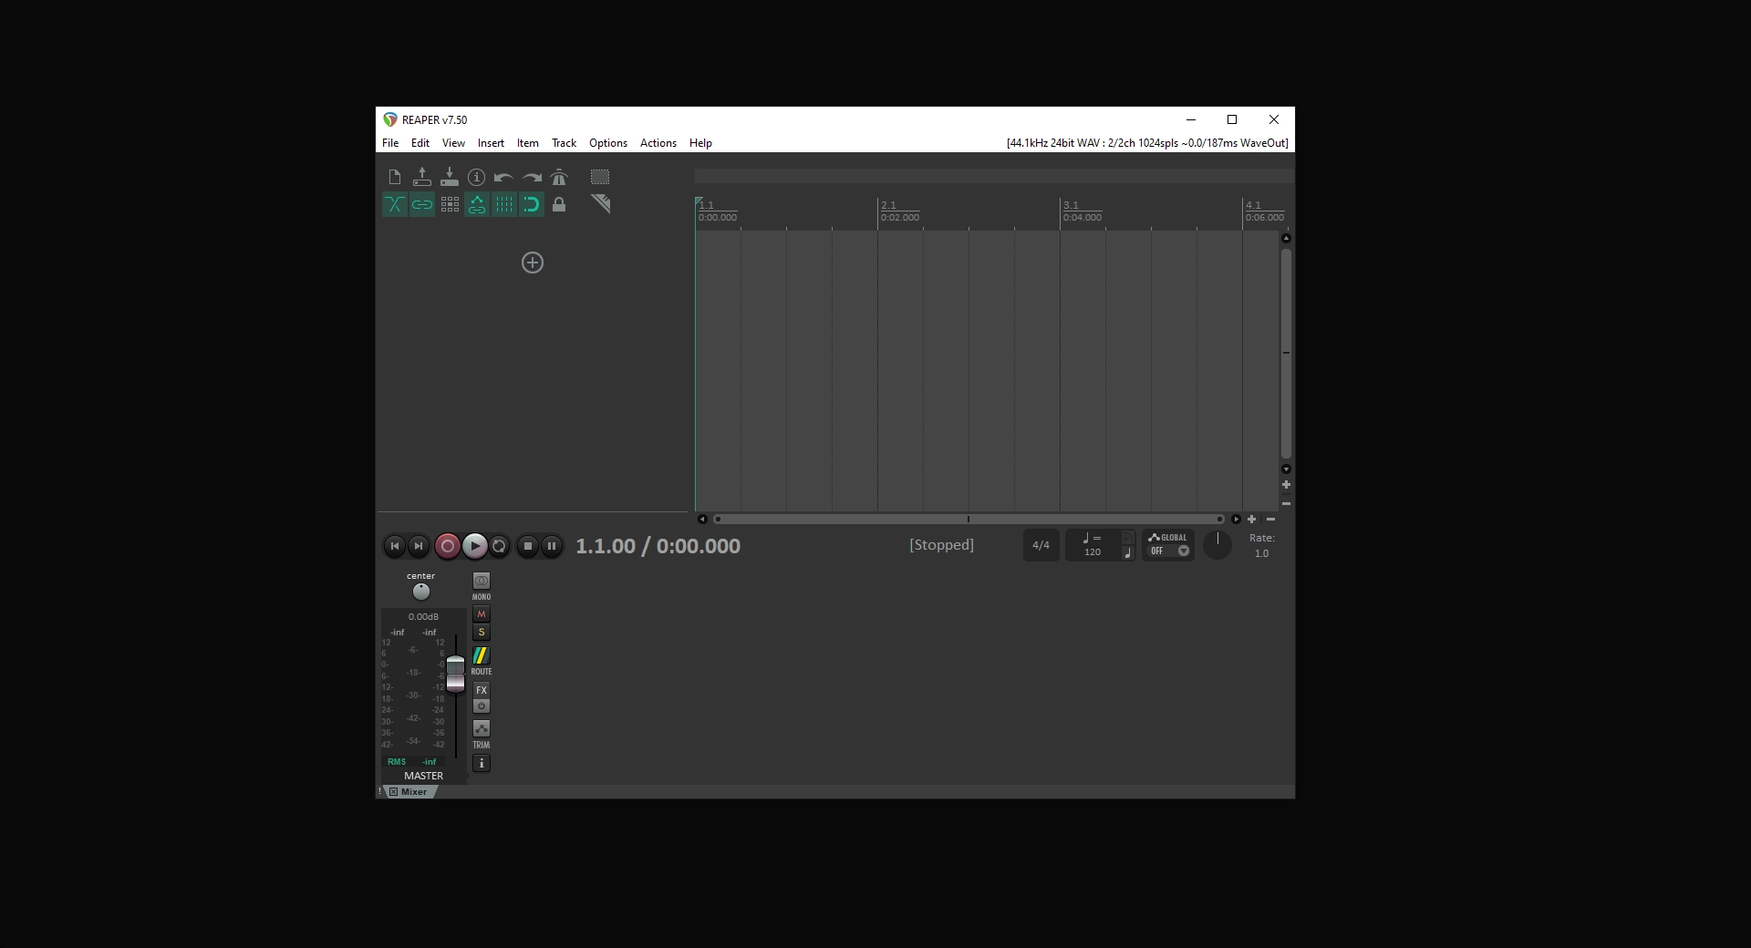Save the current project
This screenshot has width=1751, height=948.
click(449, 177)
